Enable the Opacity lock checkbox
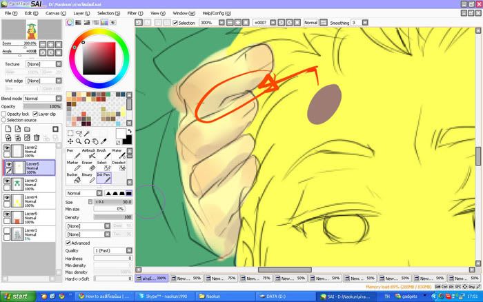Viewport: 483px width, 302px height. (x=4, y=114)
